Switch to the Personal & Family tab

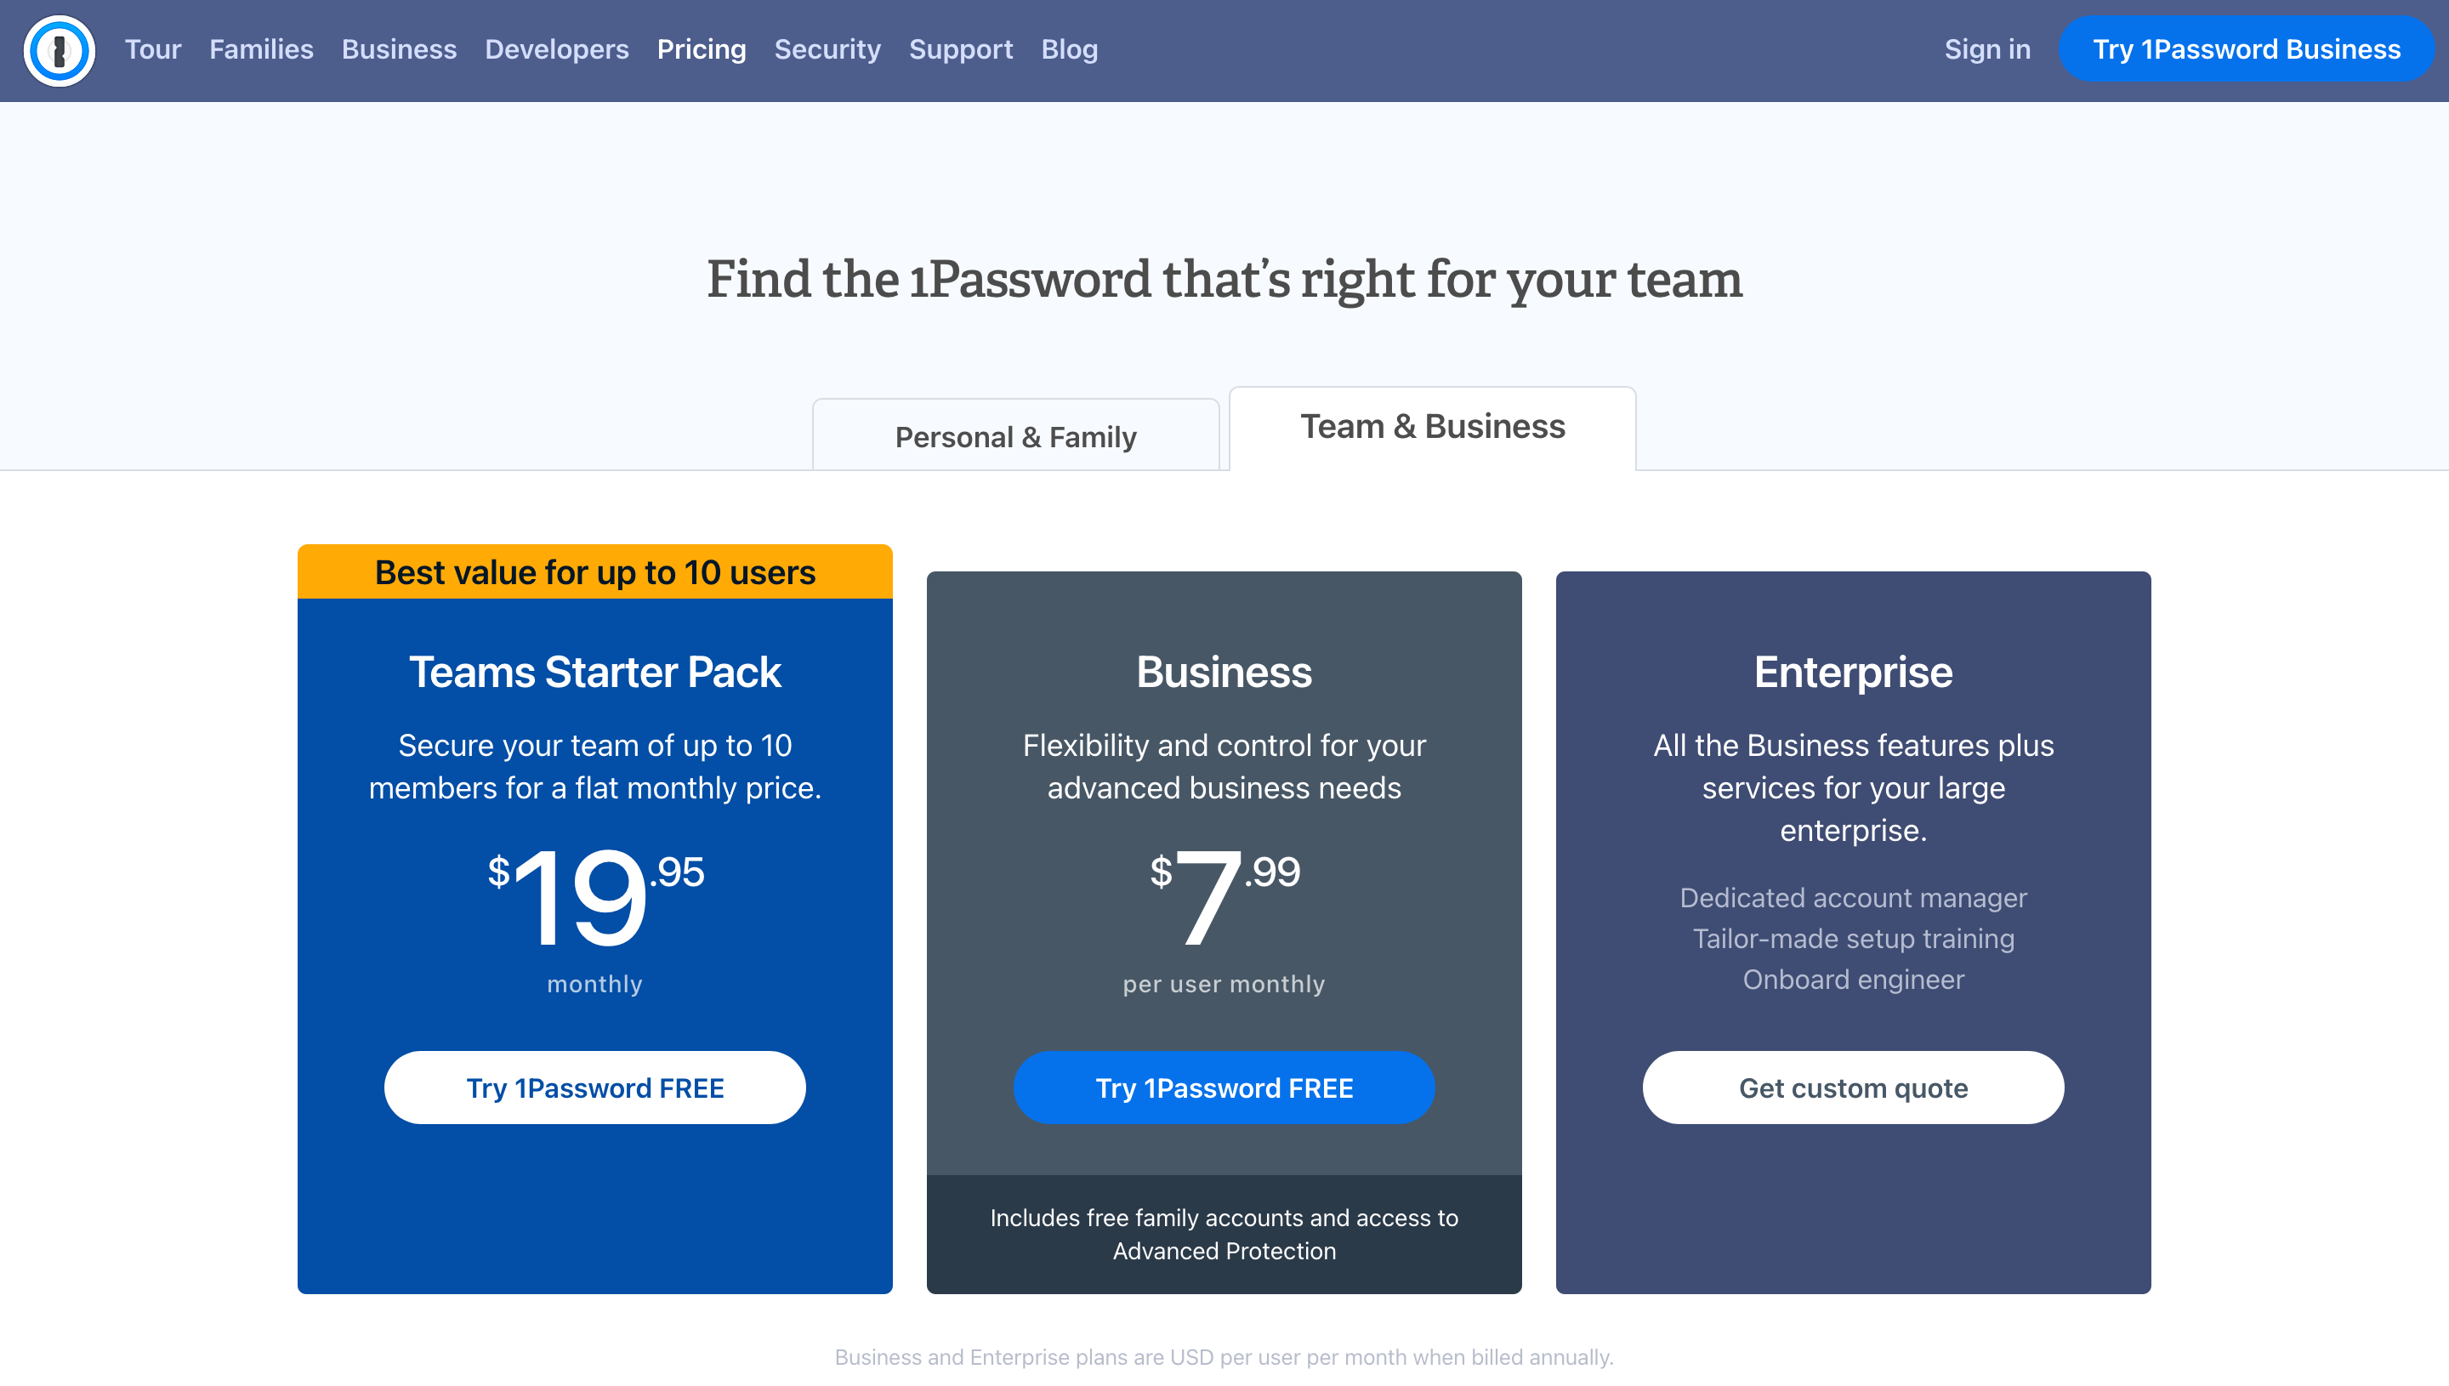coord(1014,436)
